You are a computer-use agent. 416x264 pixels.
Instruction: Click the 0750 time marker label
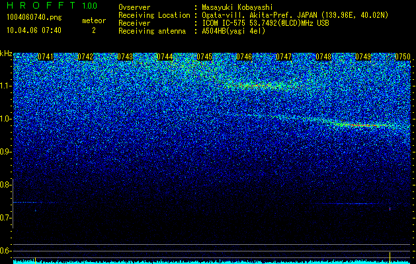click(403, 57)
